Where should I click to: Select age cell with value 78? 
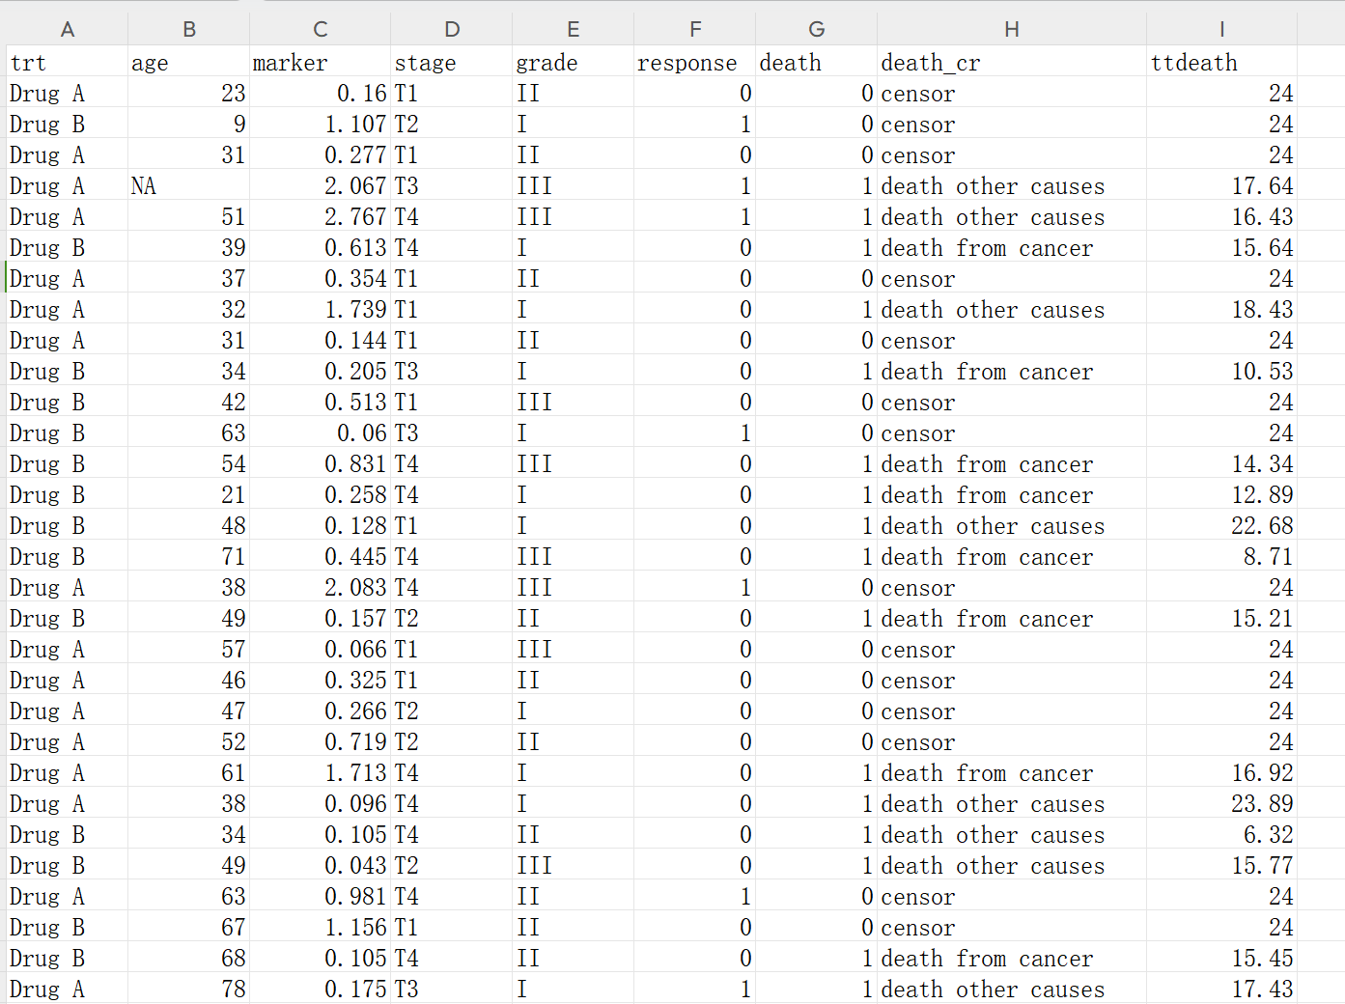pyautogui.click(x=188, y=989)
